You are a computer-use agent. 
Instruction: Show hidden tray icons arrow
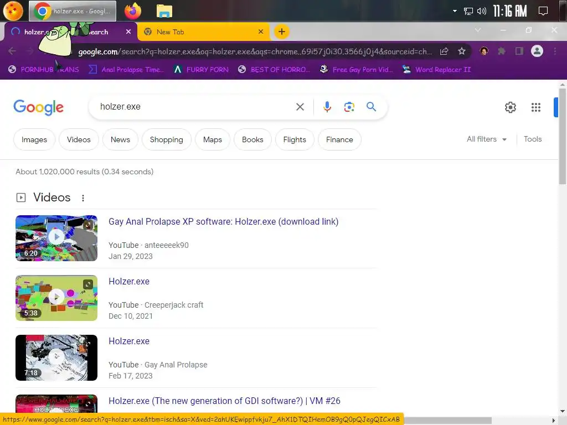[455, 11]
